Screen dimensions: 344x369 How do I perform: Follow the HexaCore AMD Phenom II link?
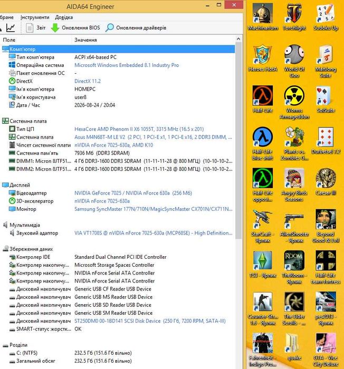(139, 129)
